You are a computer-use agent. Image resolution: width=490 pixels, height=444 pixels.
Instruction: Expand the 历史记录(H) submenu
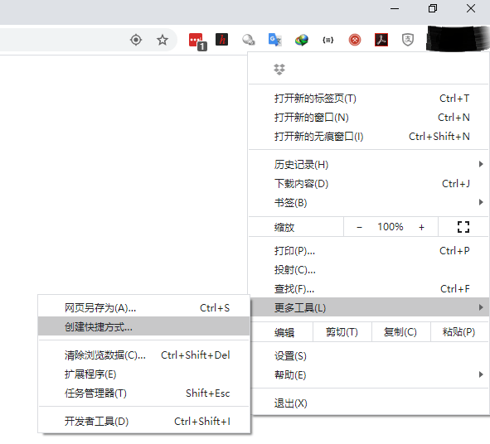[368, 165]
